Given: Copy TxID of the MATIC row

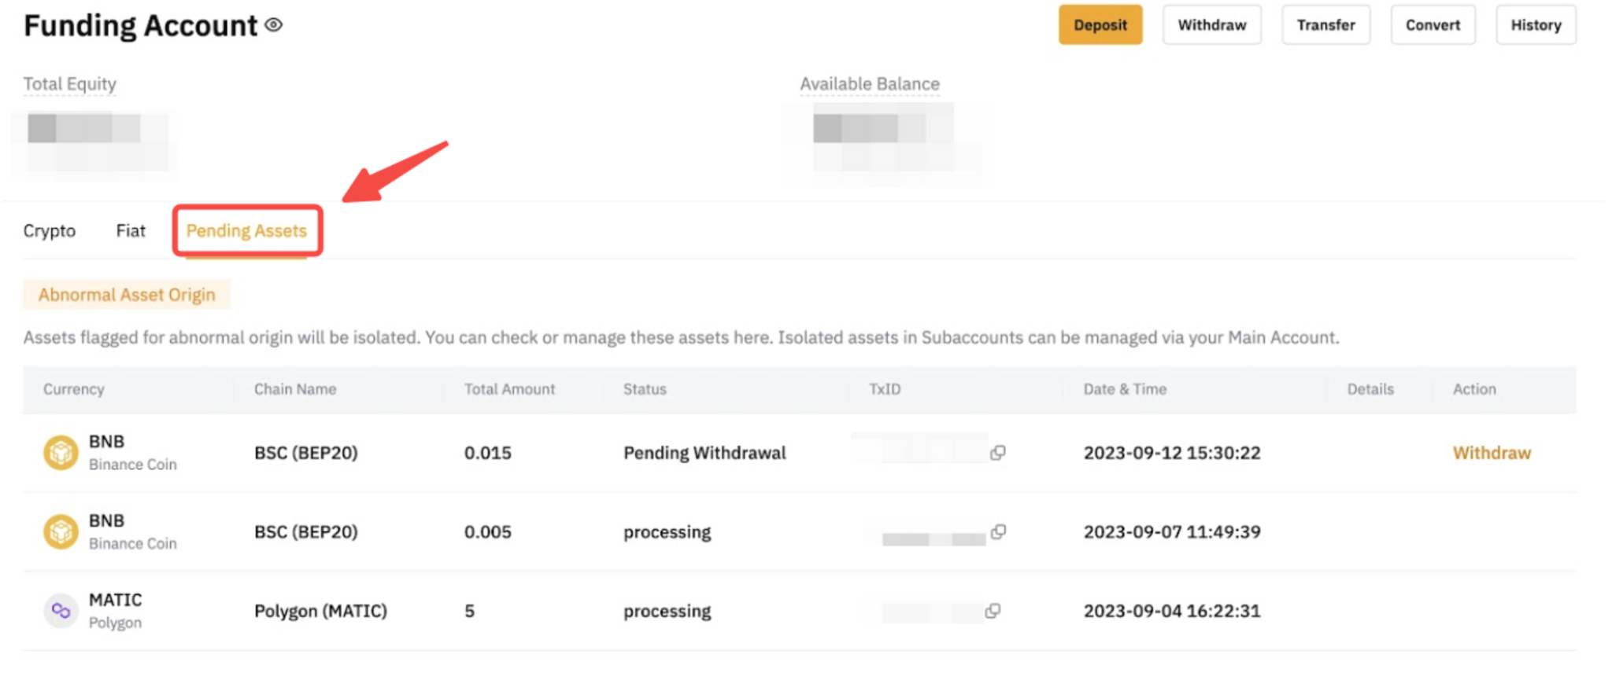Looking at the screenshot, I should (x=993, y=611).
